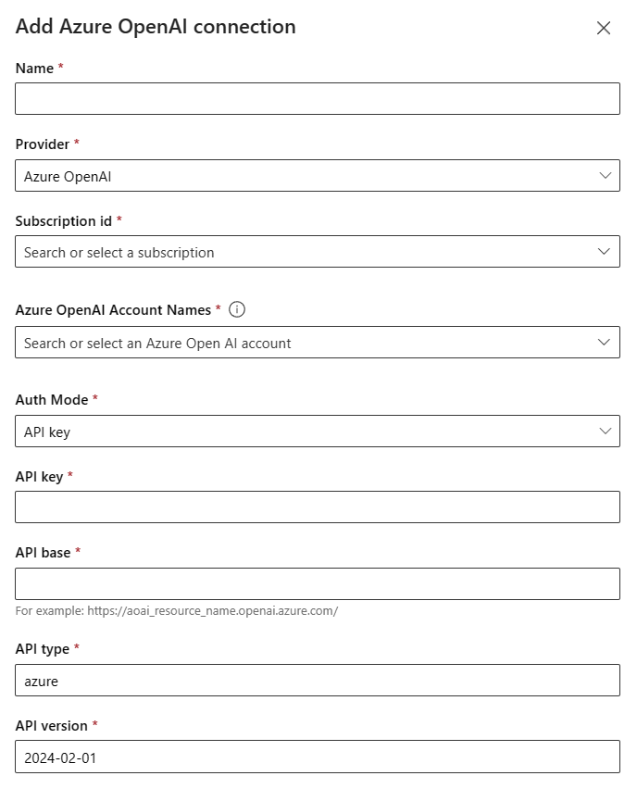
Task: Open the 'Search or select an Azure Open AI account' box
Action: coord(306,343)
